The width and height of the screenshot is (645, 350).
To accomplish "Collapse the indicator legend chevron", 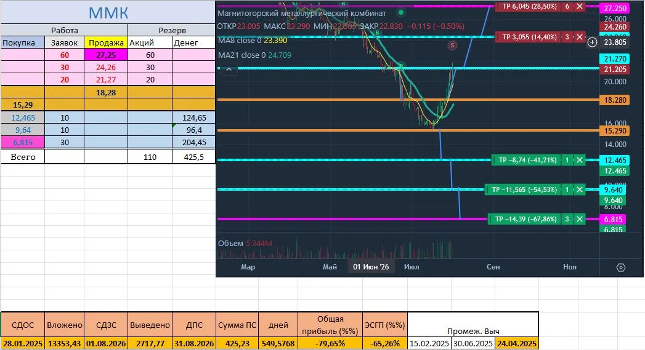I will tap(229, 70).
